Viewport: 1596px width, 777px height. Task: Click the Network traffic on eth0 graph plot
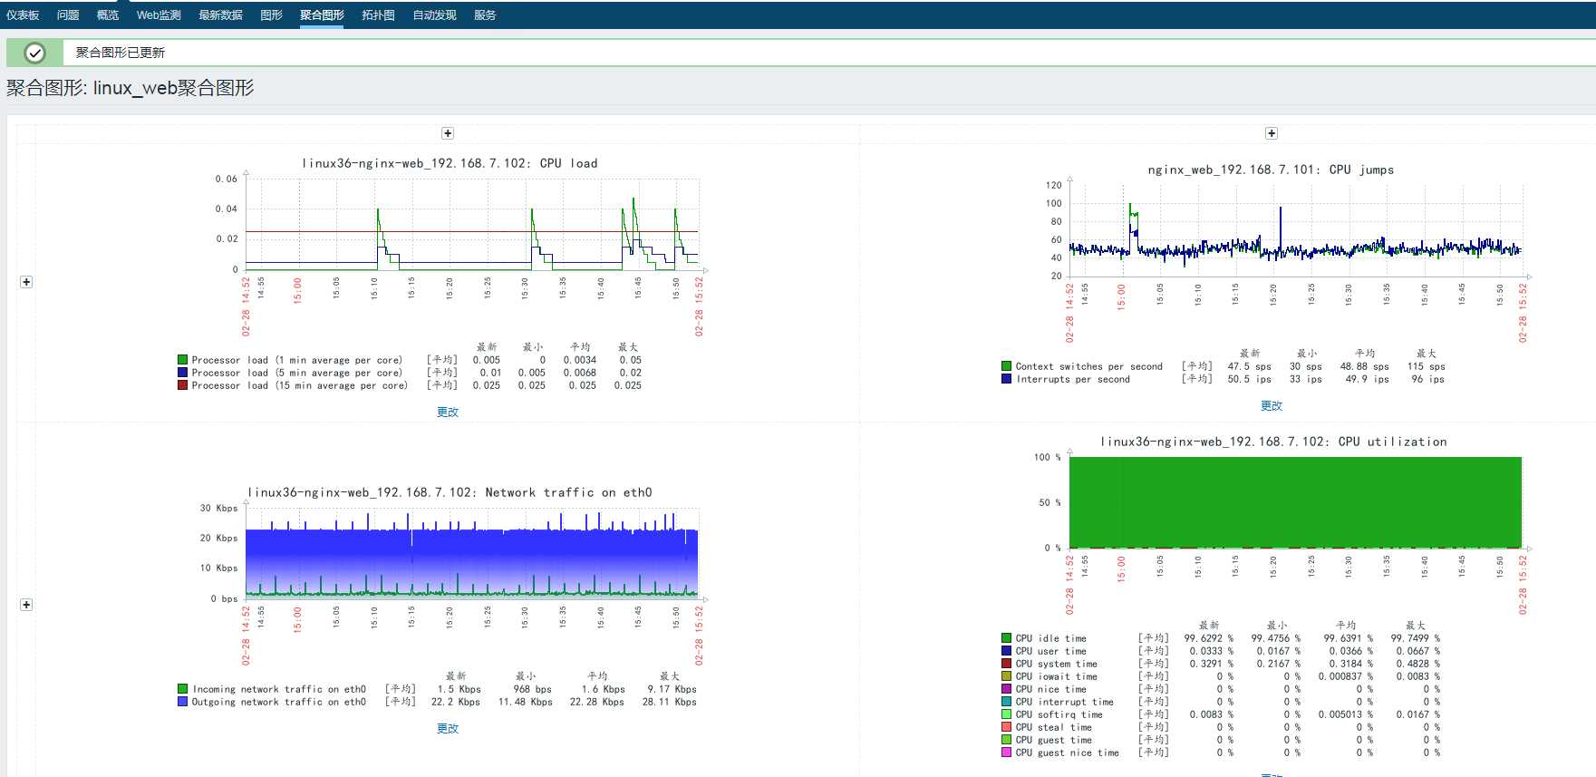472,553
